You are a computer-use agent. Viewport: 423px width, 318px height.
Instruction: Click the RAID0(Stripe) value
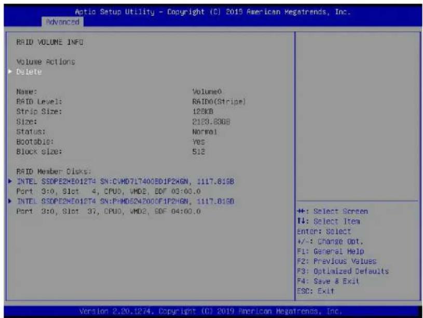(219, 102)
